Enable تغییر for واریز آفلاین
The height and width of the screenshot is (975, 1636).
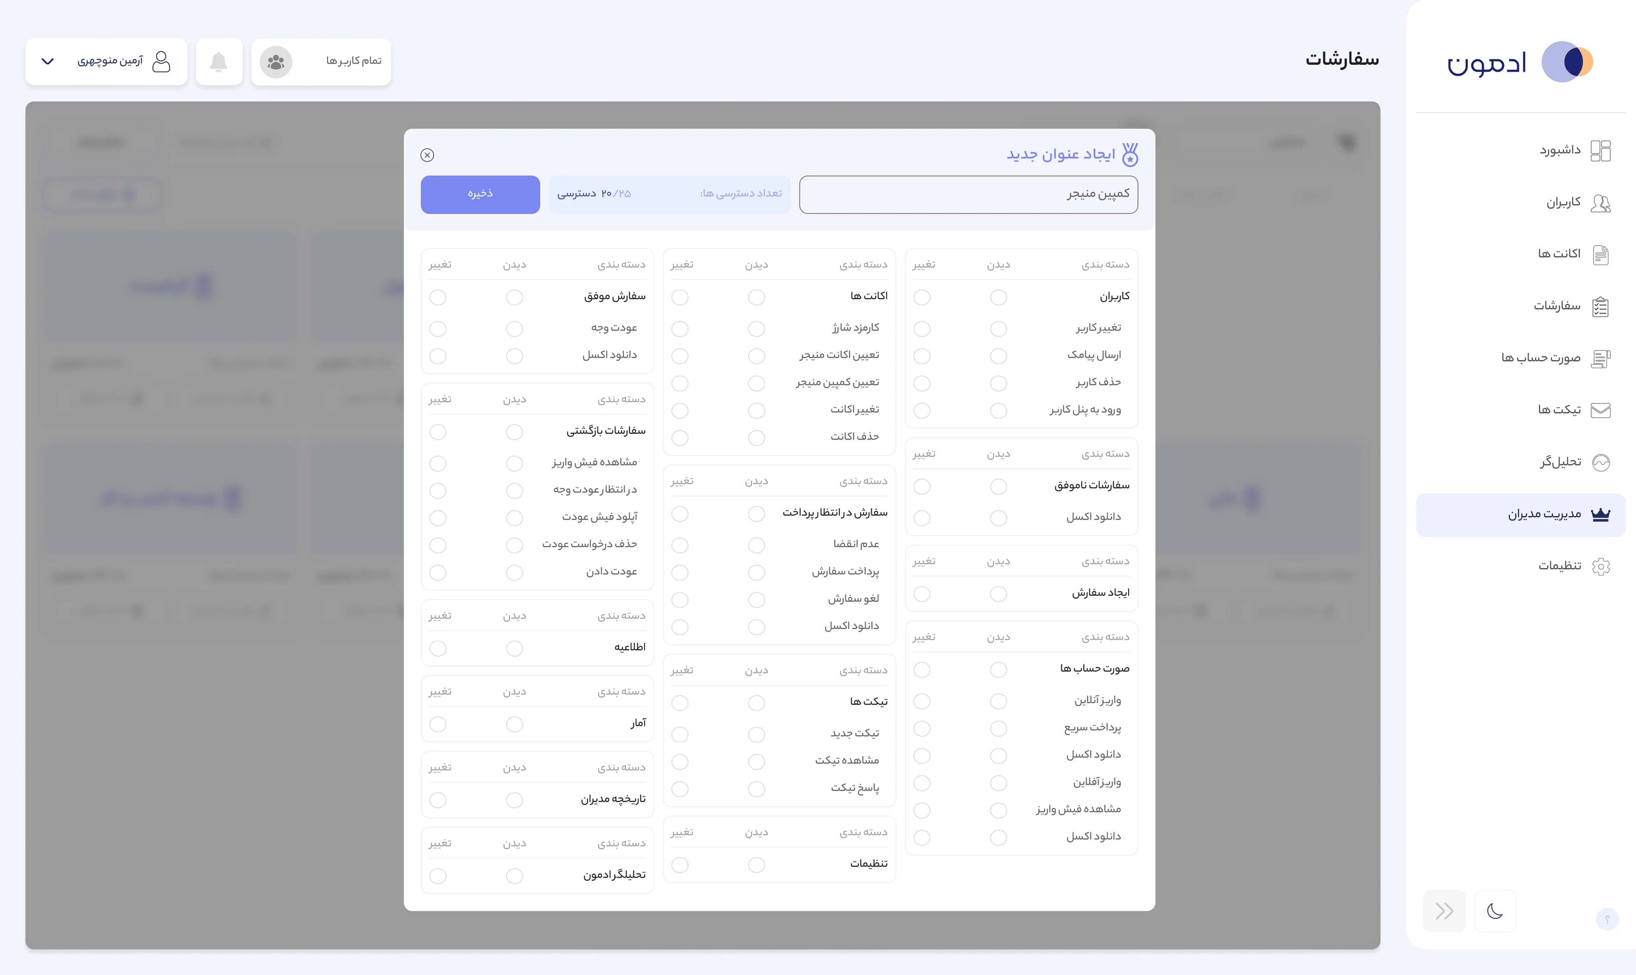coord(921,783)
